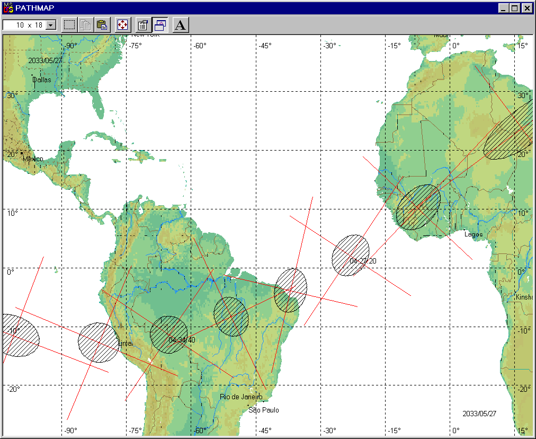Click the 10 x 18 font size box
The image size is (536, 439).
(24, 25)
